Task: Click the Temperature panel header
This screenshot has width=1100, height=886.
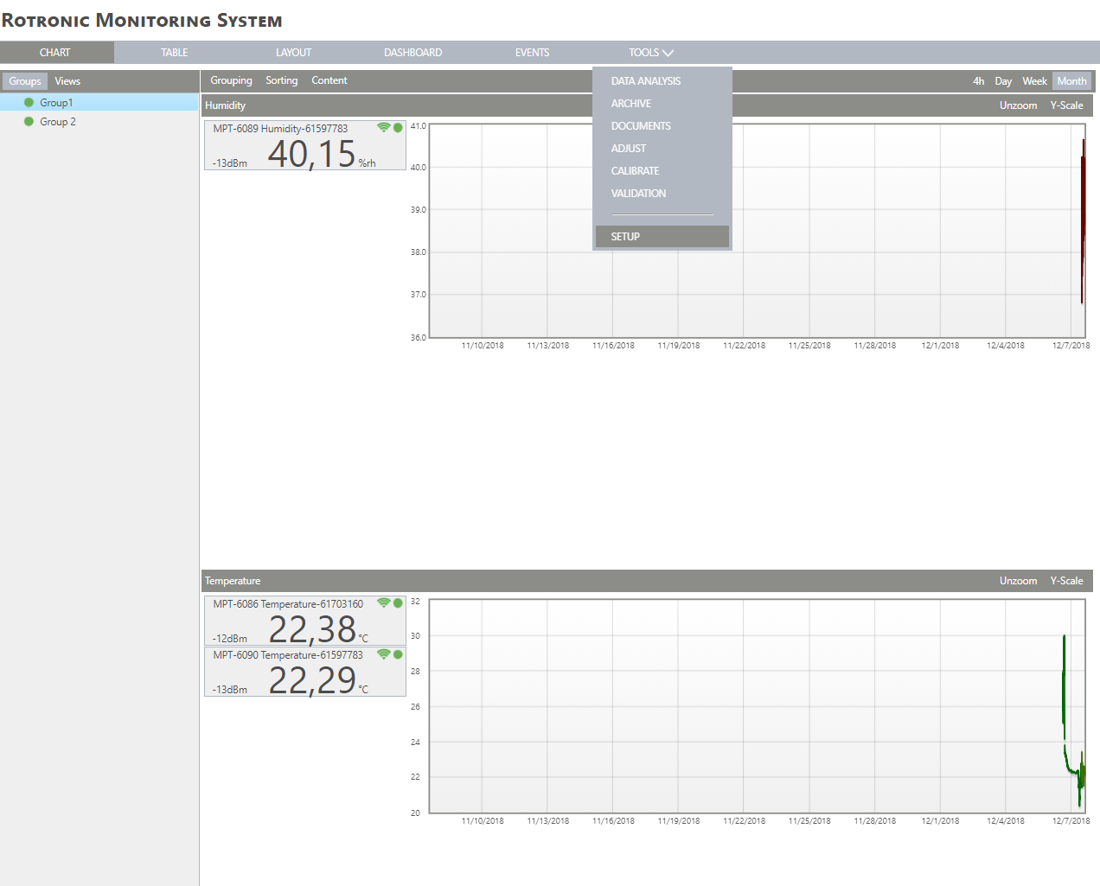Action: [647, 581]
